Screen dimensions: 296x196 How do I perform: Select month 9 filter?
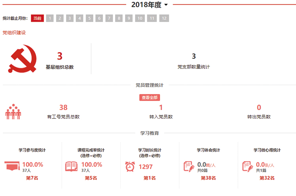click(129, 18)
